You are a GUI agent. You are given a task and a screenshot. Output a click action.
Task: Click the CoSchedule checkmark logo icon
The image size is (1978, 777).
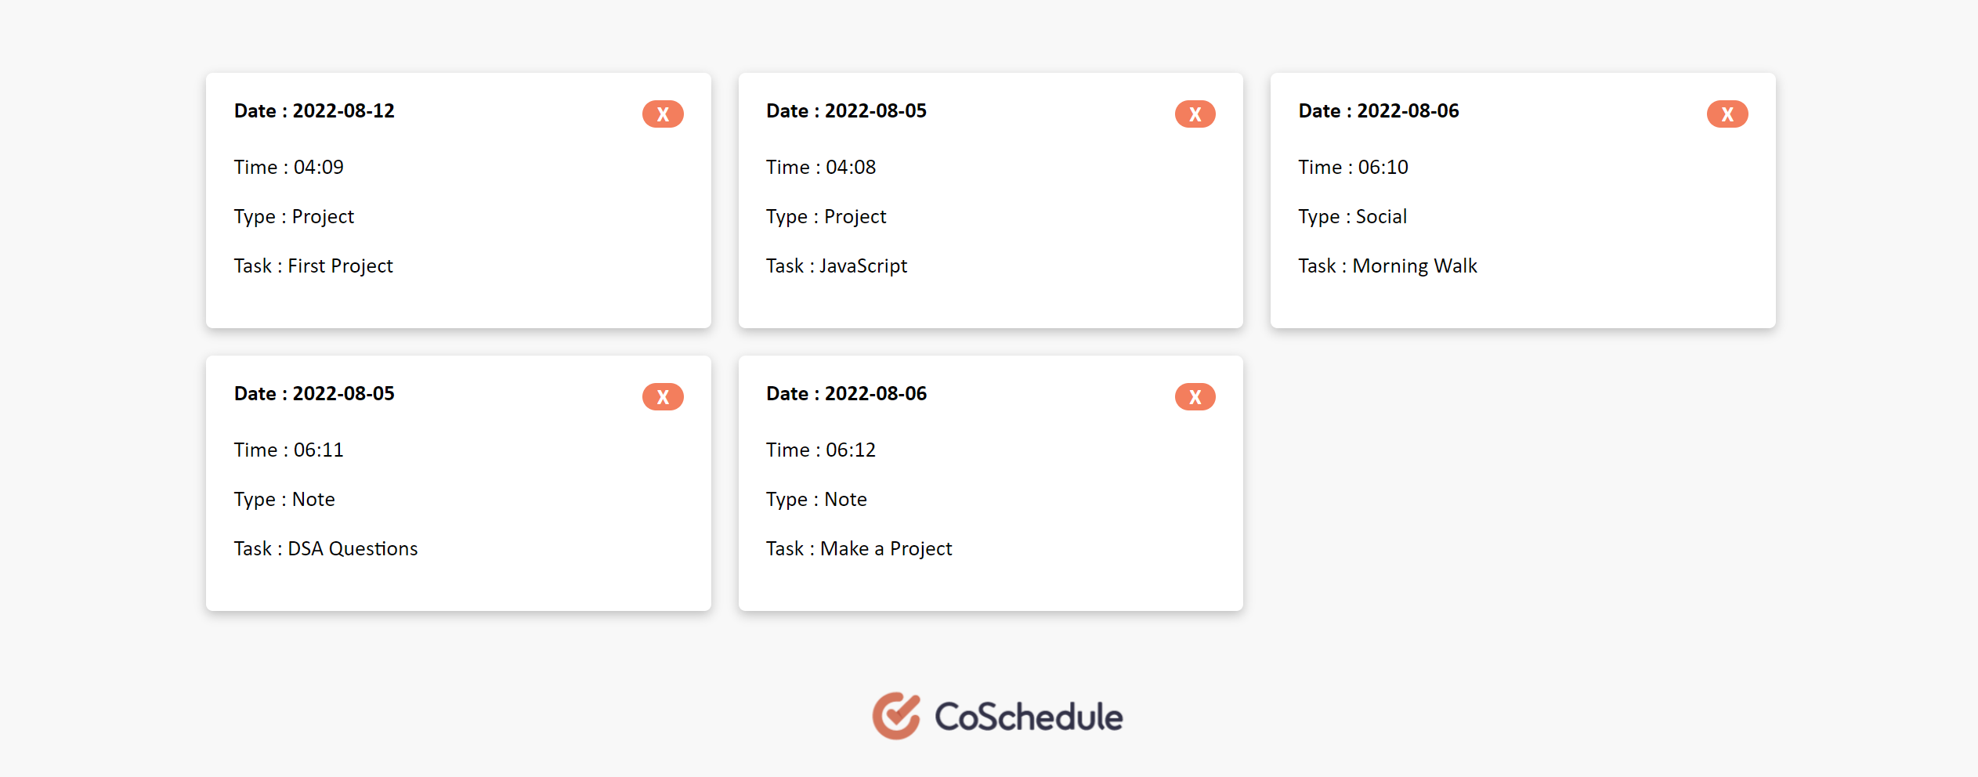click(895, 715)
